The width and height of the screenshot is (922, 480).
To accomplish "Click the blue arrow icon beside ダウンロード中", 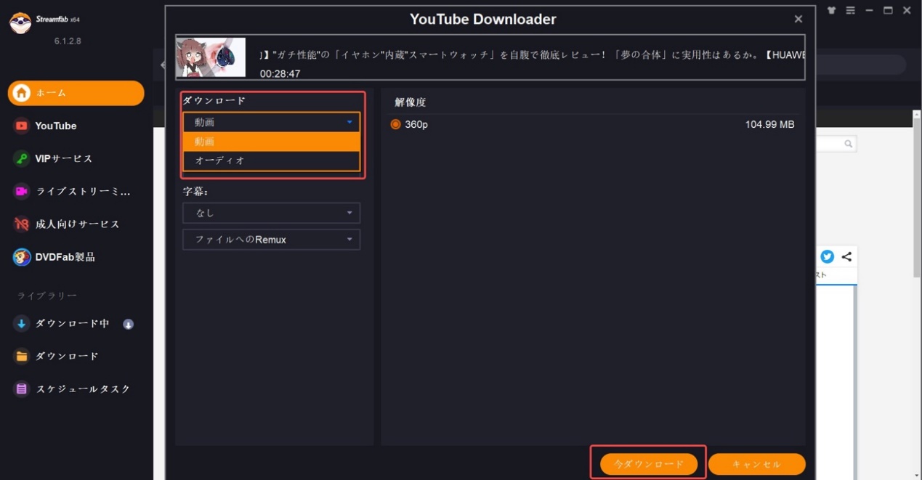I will [x=22, y=324].
